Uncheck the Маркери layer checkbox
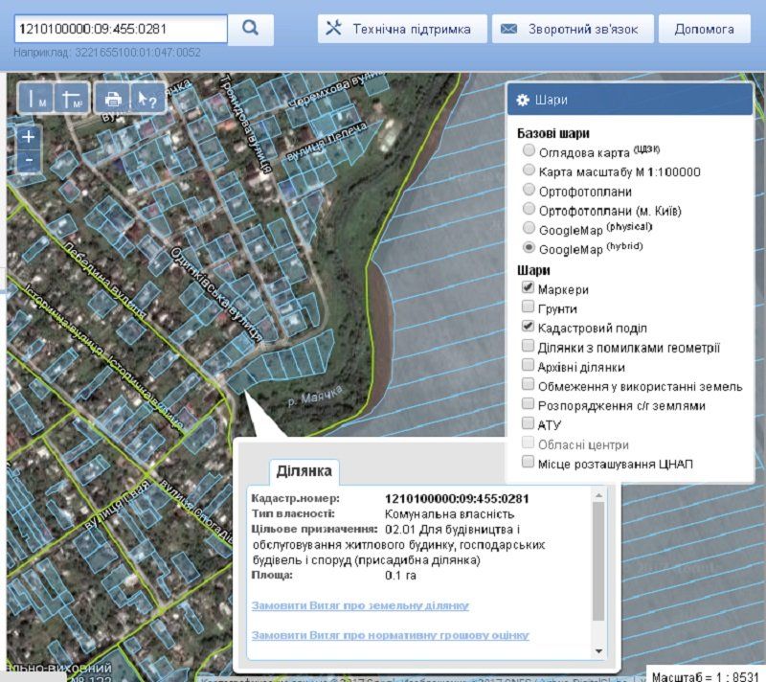This screenshot has width=766, height=682. [x=528, y=288]
